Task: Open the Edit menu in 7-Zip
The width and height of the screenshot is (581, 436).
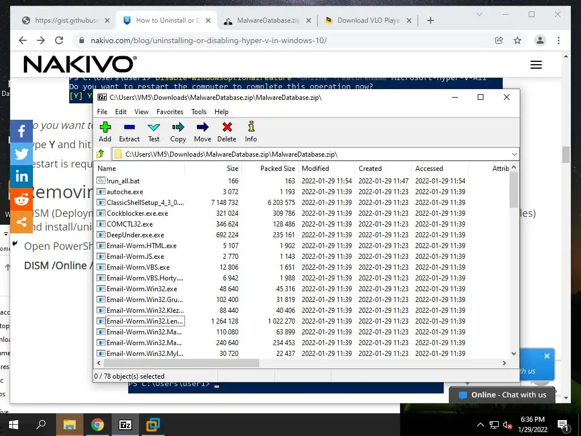Action: 121,112
